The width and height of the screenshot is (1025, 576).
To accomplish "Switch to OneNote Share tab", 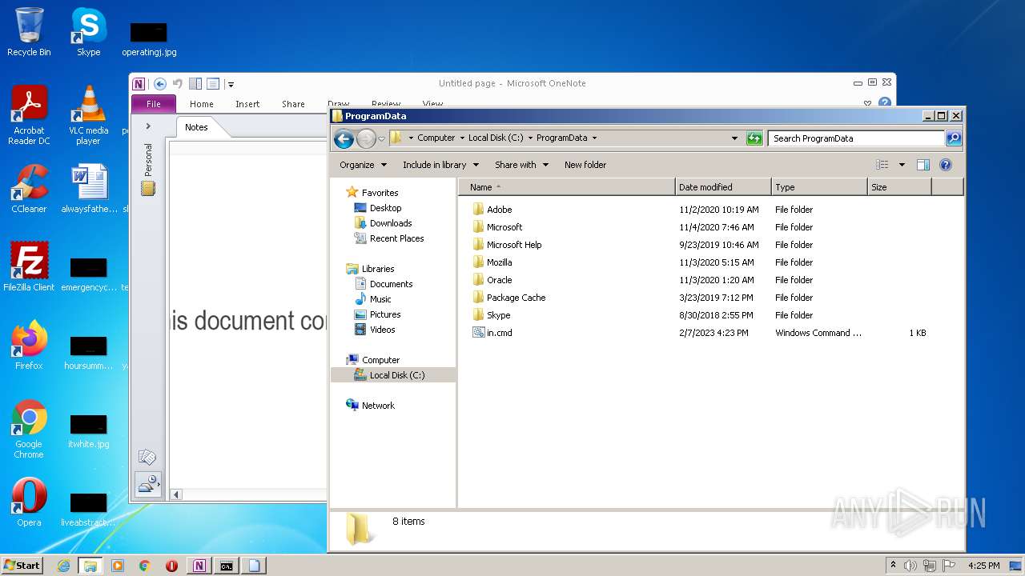I will point(293,104).
